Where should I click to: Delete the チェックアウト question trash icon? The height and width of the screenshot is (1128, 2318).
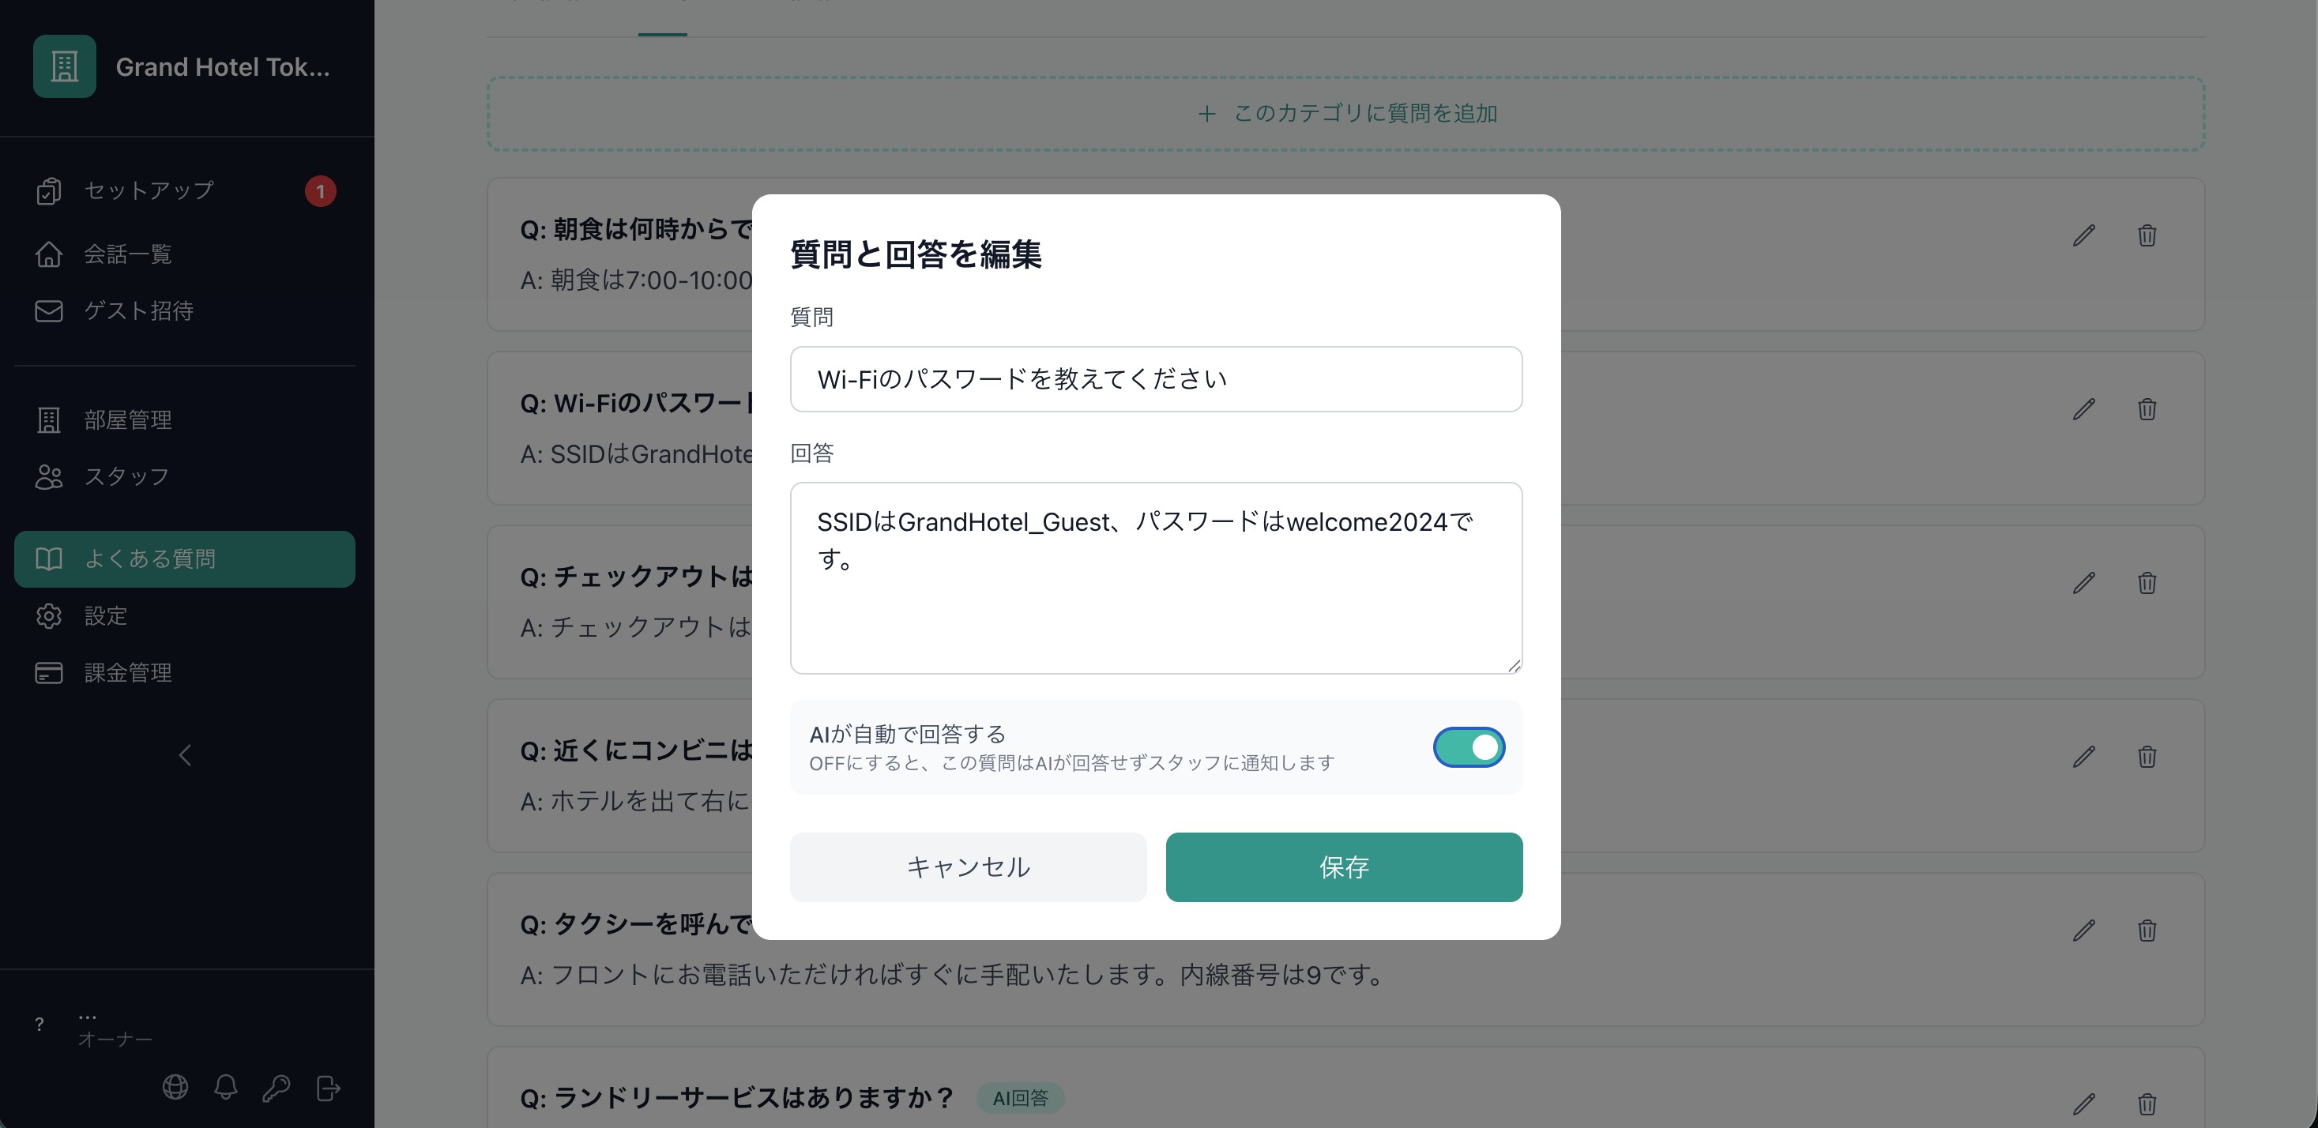(x=2147, y=583)
